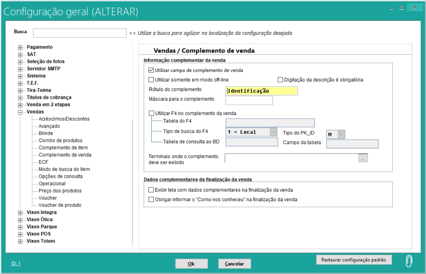Collapse the Vendas tree node
This screenshot has width=426, height=274.
coord(20,112)
